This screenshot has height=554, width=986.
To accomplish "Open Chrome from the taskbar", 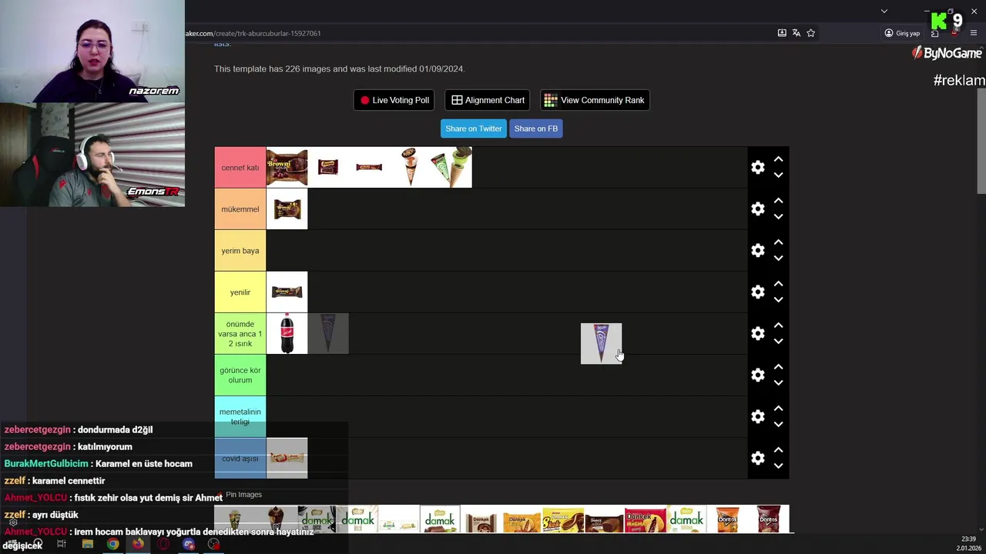I will [112, 544].
